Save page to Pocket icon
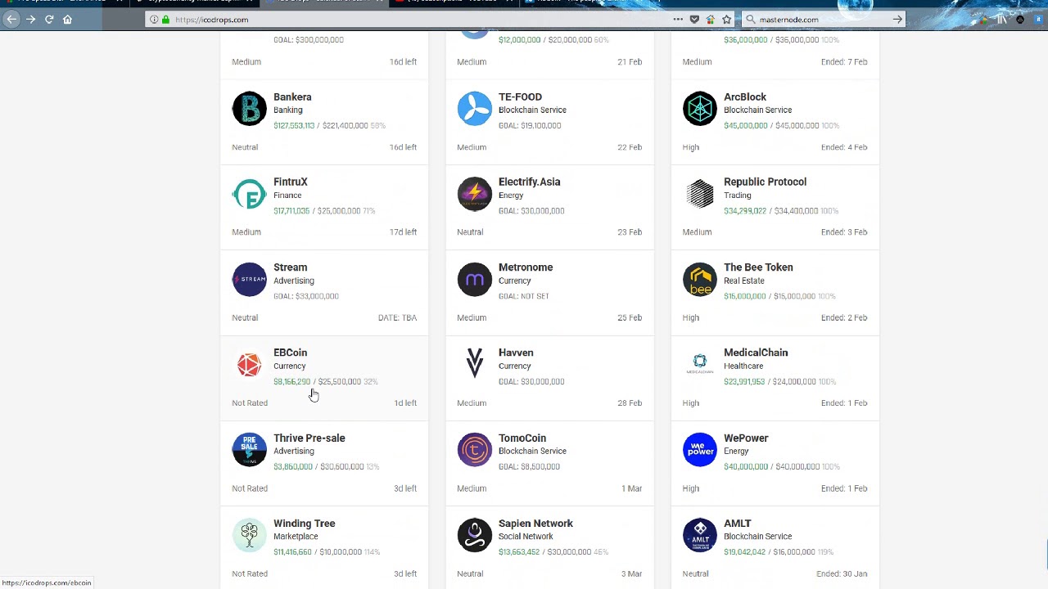 click(x=694, y=19)
